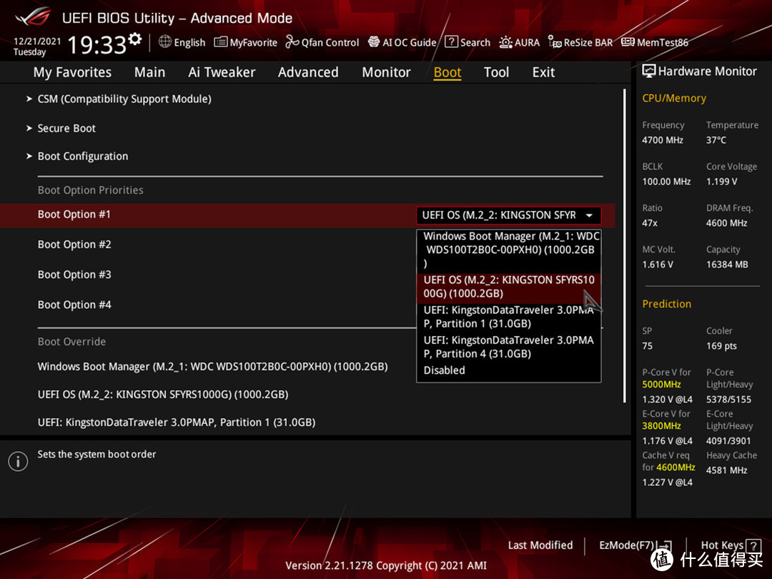This screenshot has width=772, height=579.
Task: Select the Boot tab
Action: [x=447, y=72]
